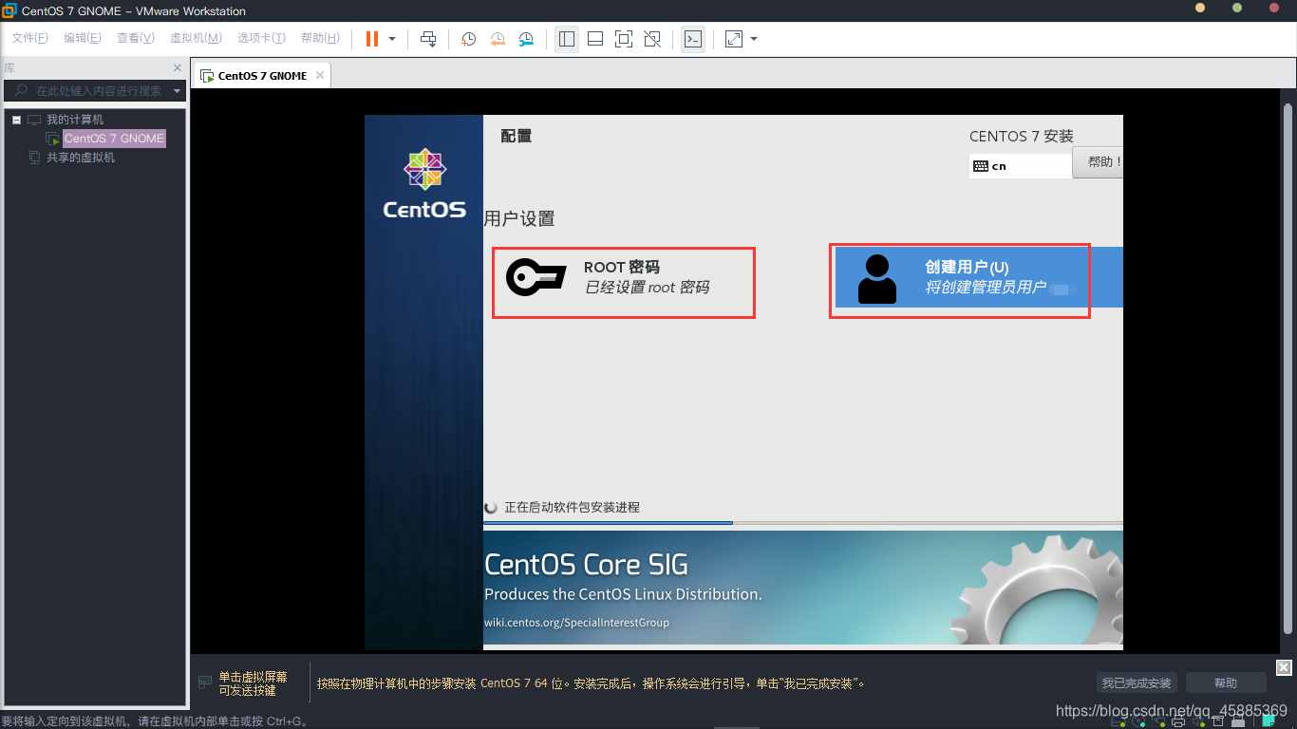Switch to Unity mode icon
The width and height of the screenshot is (1297, 729).
(x=652, y=39)
